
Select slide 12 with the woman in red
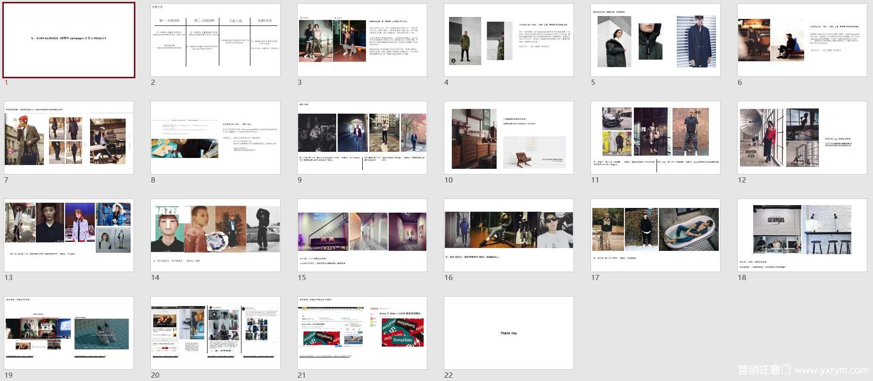point(802,138)
